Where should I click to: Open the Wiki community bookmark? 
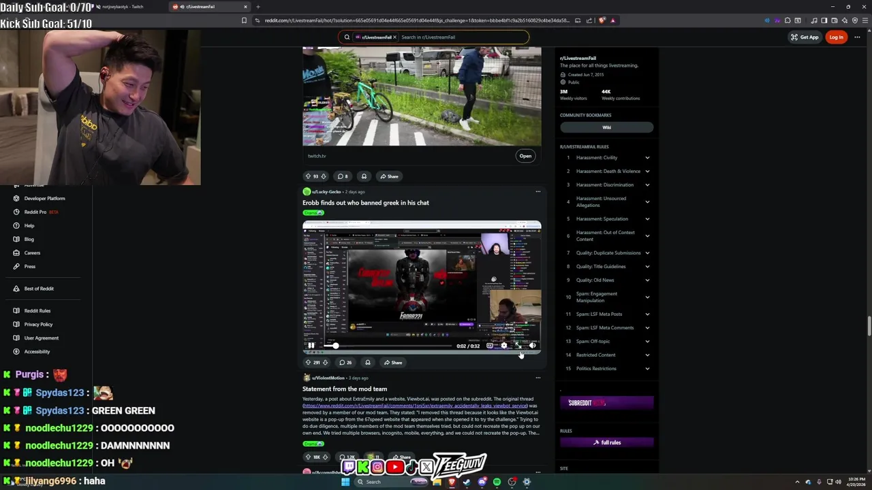tap(606, 127)
